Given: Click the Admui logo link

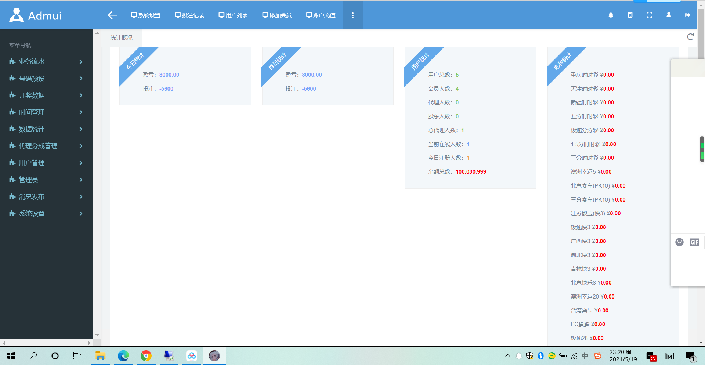Looking at the screenshot, I should (36, 15).
